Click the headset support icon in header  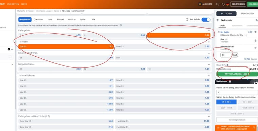click(x=223, y=4)
